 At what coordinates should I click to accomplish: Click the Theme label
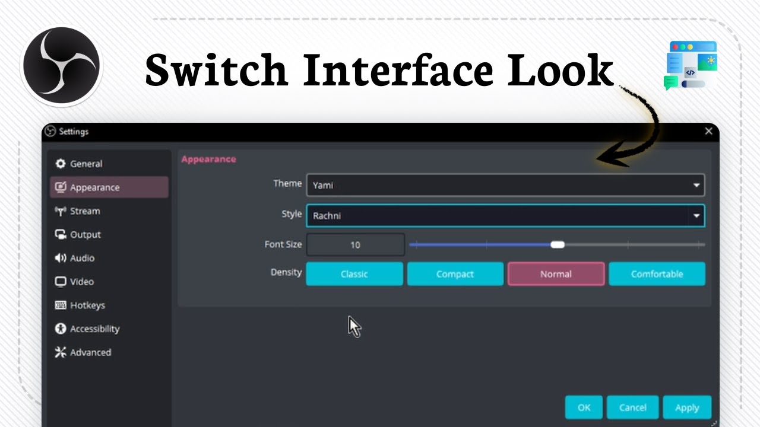287,183
